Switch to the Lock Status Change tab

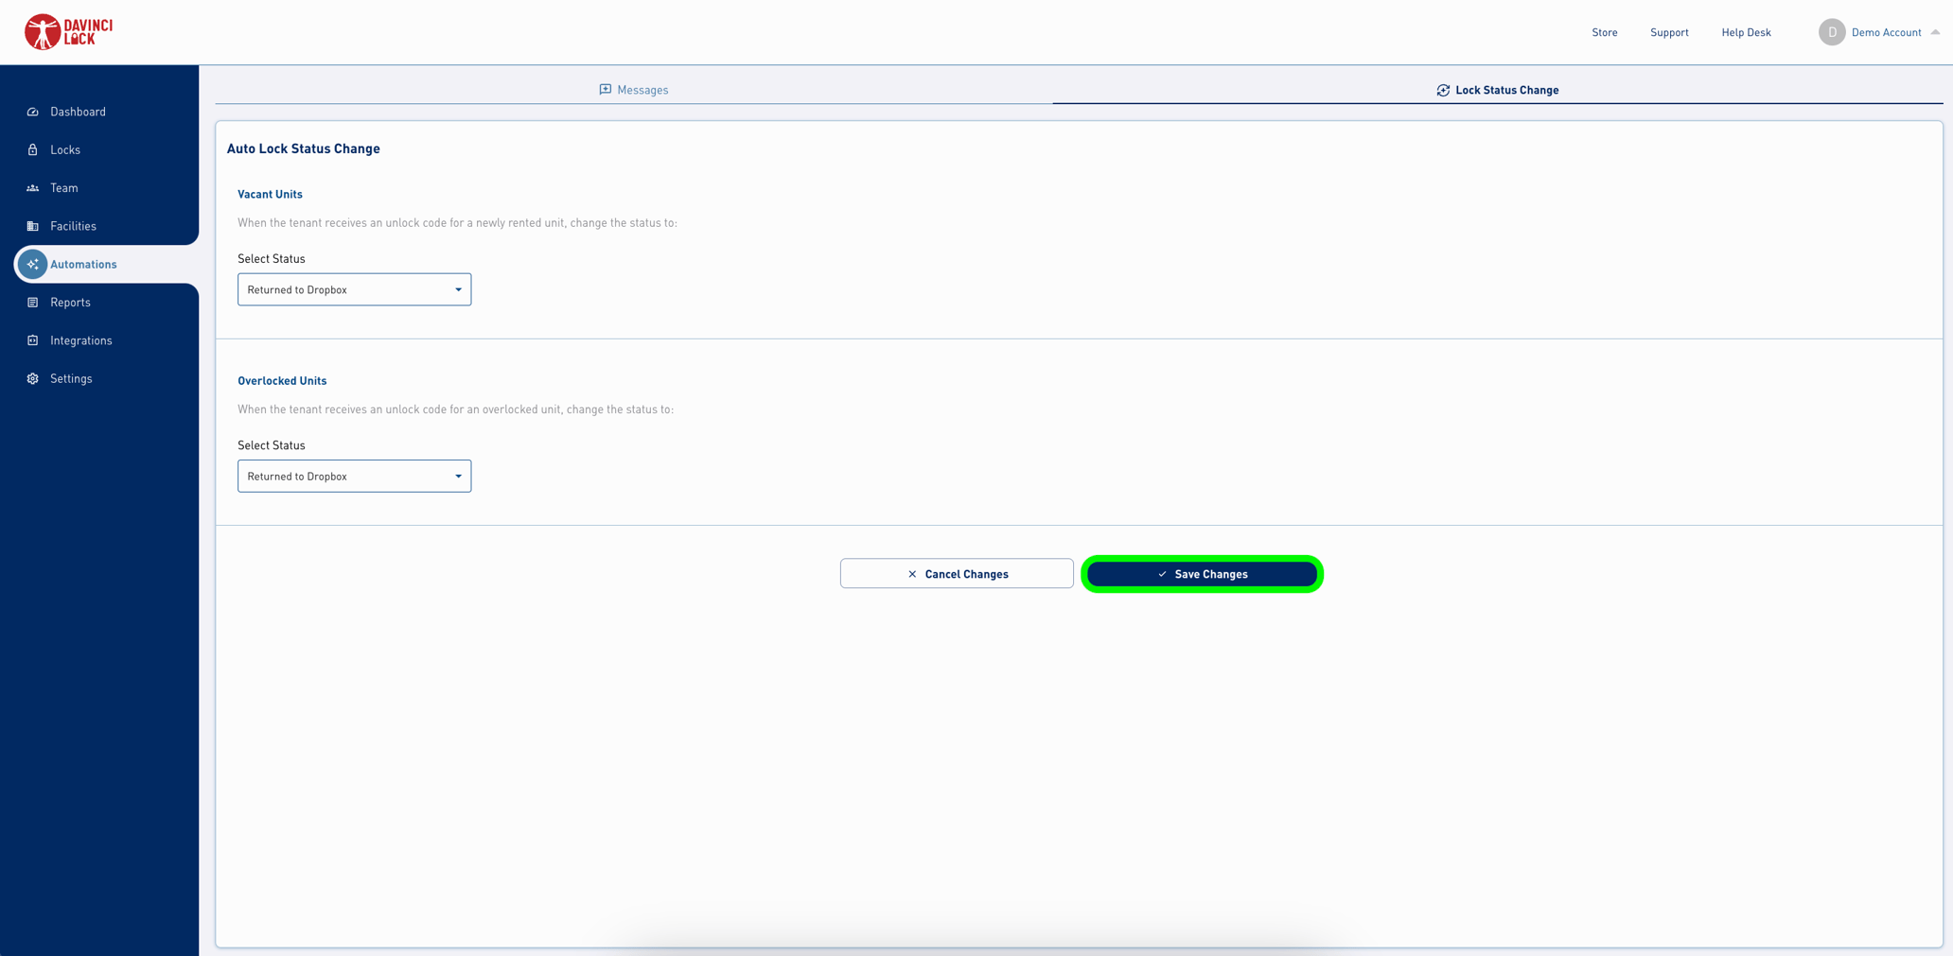(x=1506, y=90)
